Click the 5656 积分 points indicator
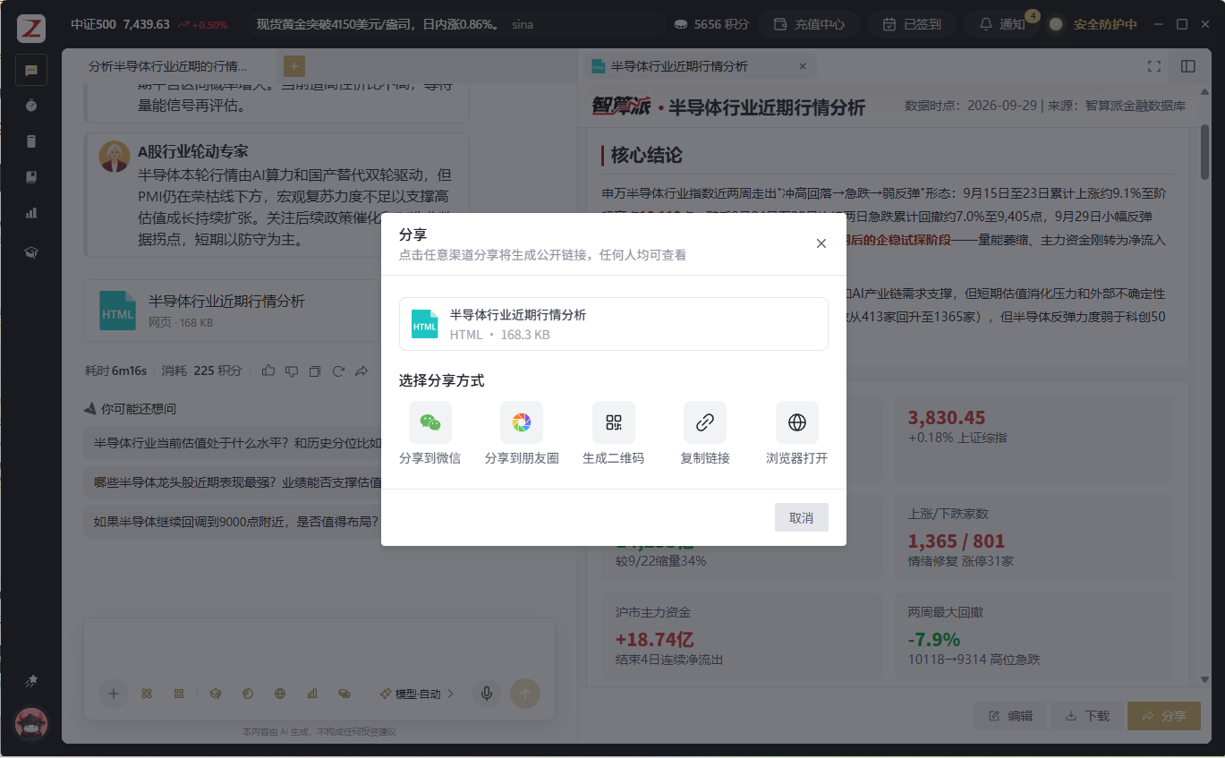This screenshot has width=1225, height=758. tap(711, 24)
